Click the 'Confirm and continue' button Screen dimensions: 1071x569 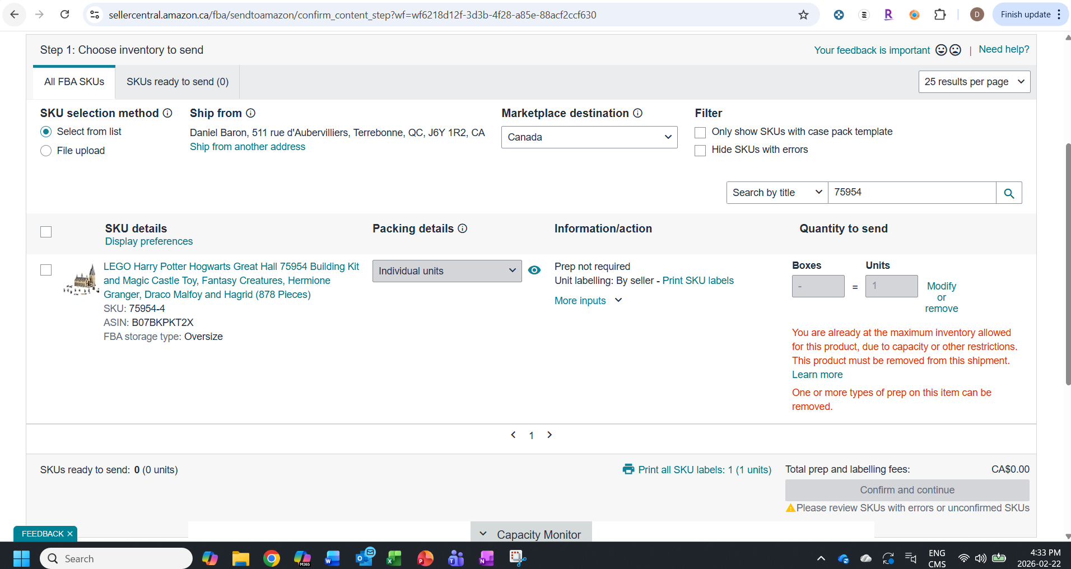(907, 490)
